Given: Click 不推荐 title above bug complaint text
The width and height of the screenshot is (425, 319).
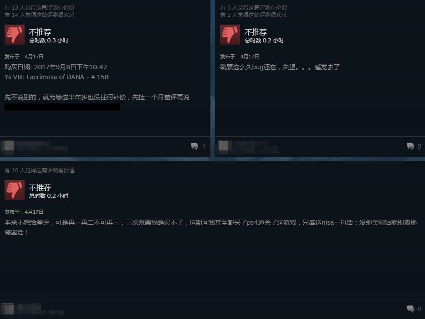Looking at the screenshot, I should coord(256,32).
